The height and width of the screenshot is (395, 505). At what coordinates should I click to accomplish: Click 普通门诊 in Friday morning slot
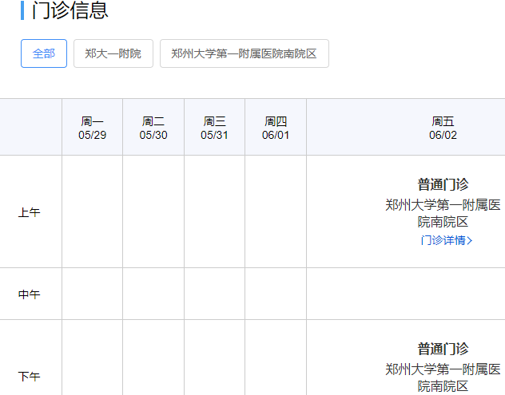(443, 184)
